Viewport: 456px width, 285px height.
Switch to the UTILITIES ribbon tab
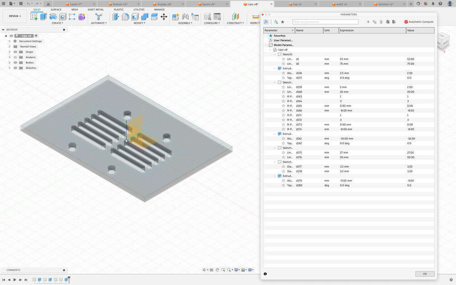(139, 10)
